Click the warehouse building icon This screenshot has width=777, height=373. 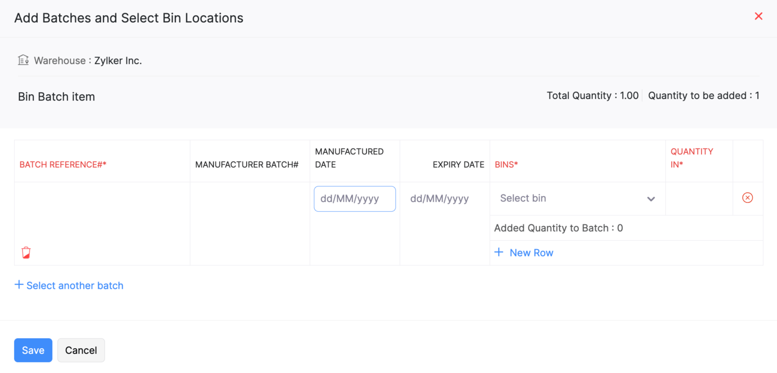point(23,60)
